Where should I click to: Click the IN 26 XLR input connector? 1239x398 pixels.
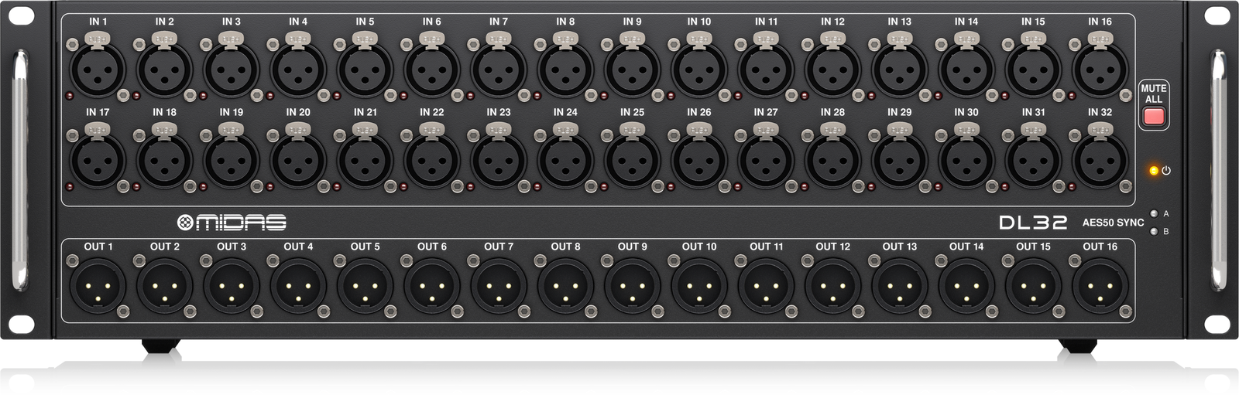coord(699,160)
